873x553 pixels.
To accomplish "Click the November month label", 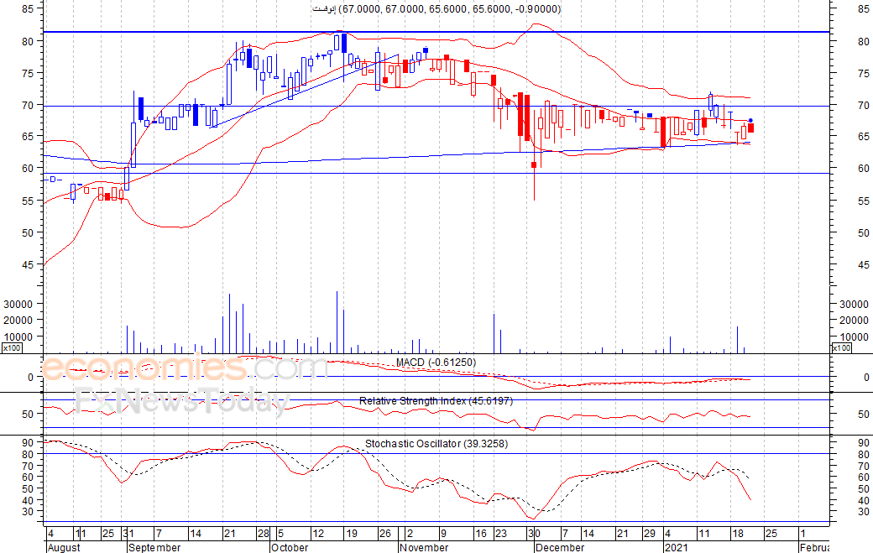I will (x=424, y=547).
